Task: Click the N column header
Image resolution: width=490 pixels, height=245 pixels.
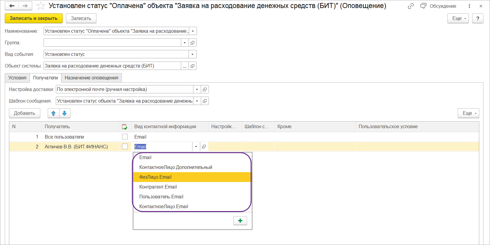Action: [25, 127]
